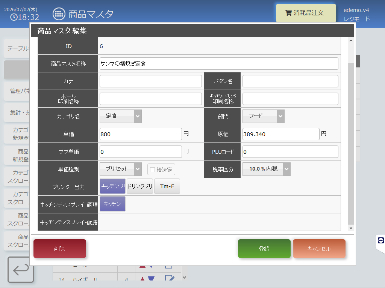The width and height of the screenshot is (385, 288).
Task: Open the 税率区分 10.0% 内税 dropdown
Action: [267, 169]
